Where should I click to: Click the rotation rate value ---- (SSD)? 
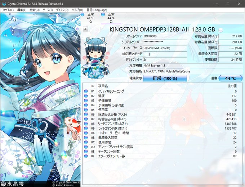231,48
